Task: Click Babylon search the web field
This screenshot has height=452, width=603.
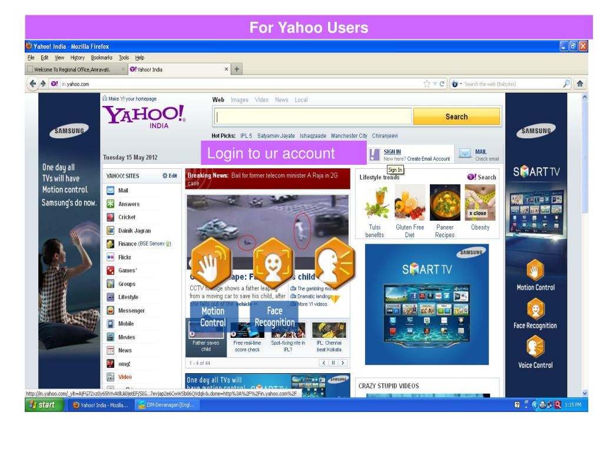Action: pyautogui.click(x=512, y=84)
